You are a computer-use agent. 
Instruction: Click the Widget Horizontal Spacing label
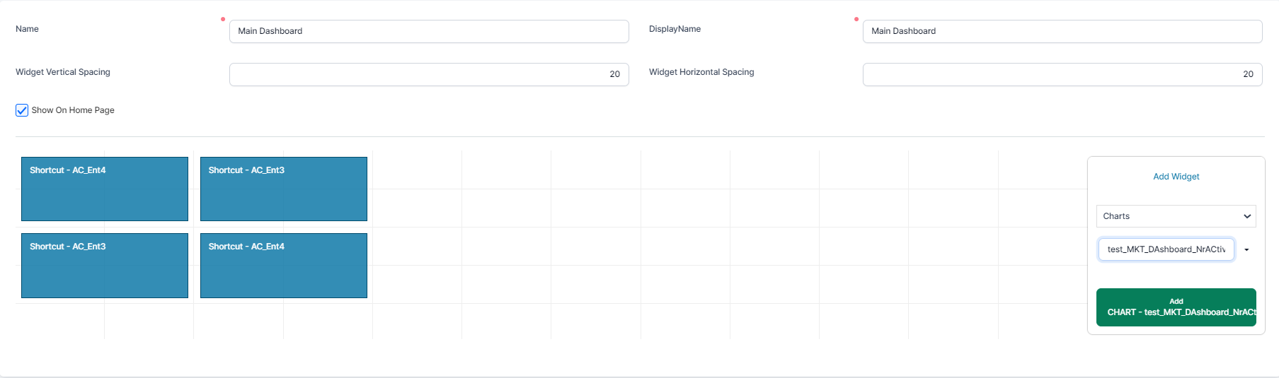701,72
